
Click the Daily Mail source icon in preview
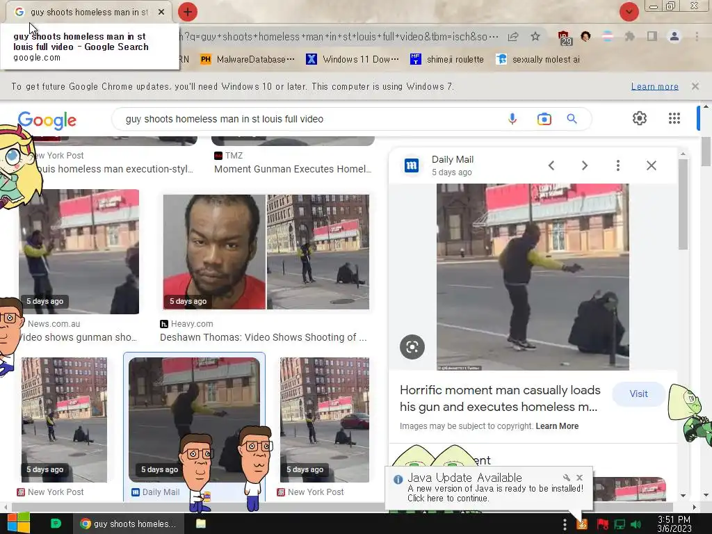412,165
